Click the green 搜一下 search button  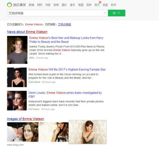116,13
